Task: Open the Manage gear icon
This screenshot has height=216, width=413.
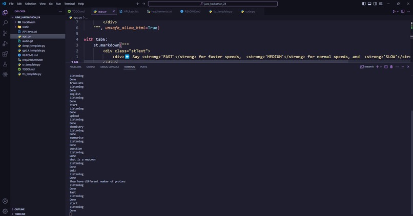Action: (5, 211)
